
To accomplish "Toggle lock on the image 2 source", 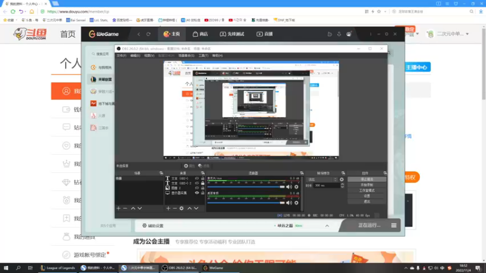I will (203, 188).
